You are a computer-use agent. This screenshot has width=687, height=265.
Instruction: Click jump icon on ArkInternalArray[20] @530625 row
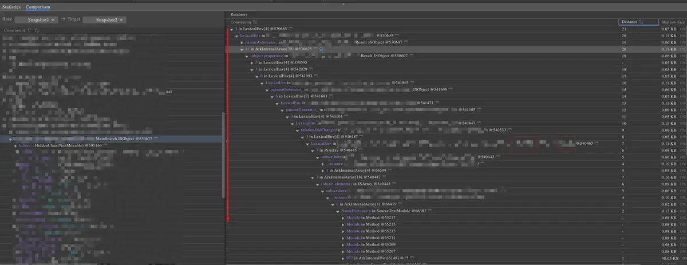tap(321, 50)
